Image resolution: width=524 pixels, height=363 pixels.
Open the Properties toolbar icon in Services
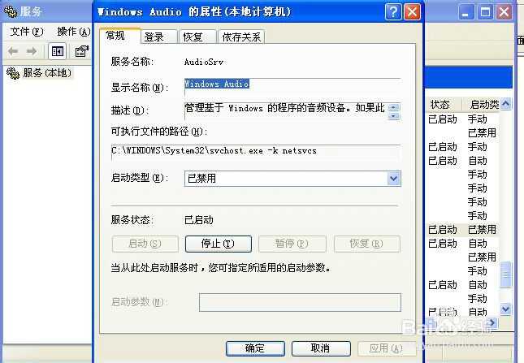click(81, 51)
